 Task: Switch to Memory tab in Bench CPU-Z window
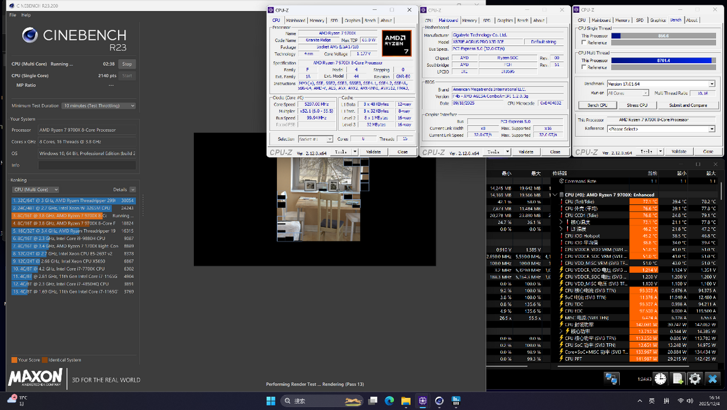click(622, 21)
